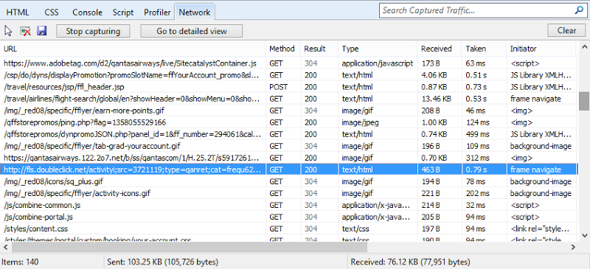Viewport: 590px width, 269px height.
Task: Select the flight-search/global/en request row
Action: click(288, 99)
